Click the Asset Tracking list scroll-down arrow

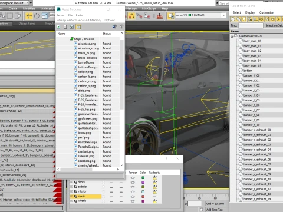click(121, 165)
